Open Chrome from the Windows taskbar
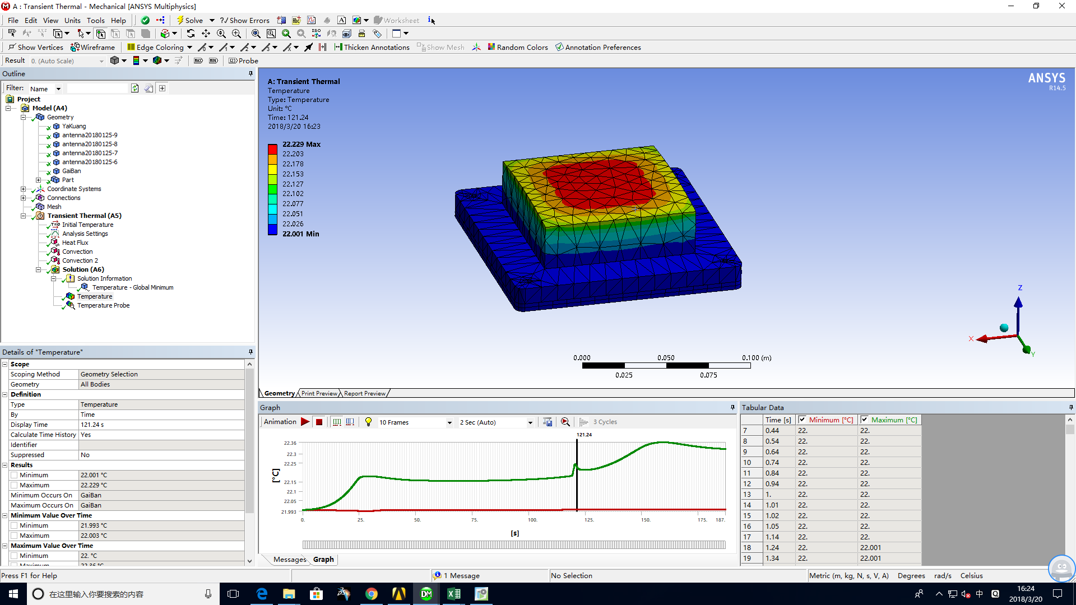The height and width of the screenshot is (605, 1076). point(372,594)
